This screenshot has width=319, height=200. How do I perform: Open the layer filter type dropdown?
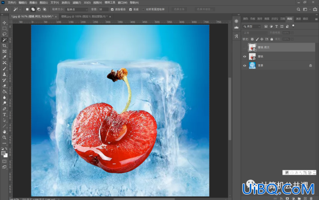point(252,26)
